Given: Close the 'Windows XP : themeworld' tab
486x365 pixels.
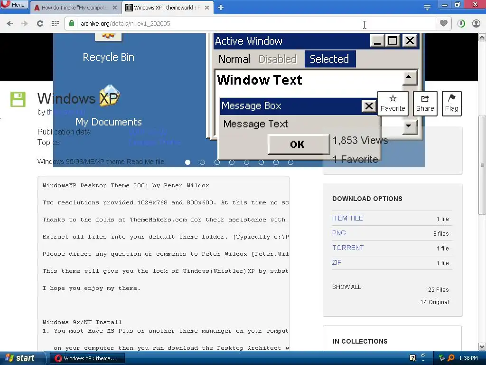Looking at the screenshot, I should tap(207, 8).
